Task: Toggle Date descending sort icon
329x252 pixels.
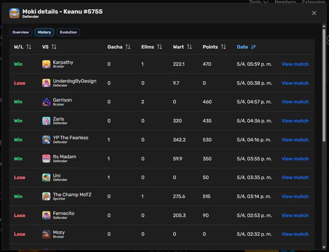Action: (254, 47)
